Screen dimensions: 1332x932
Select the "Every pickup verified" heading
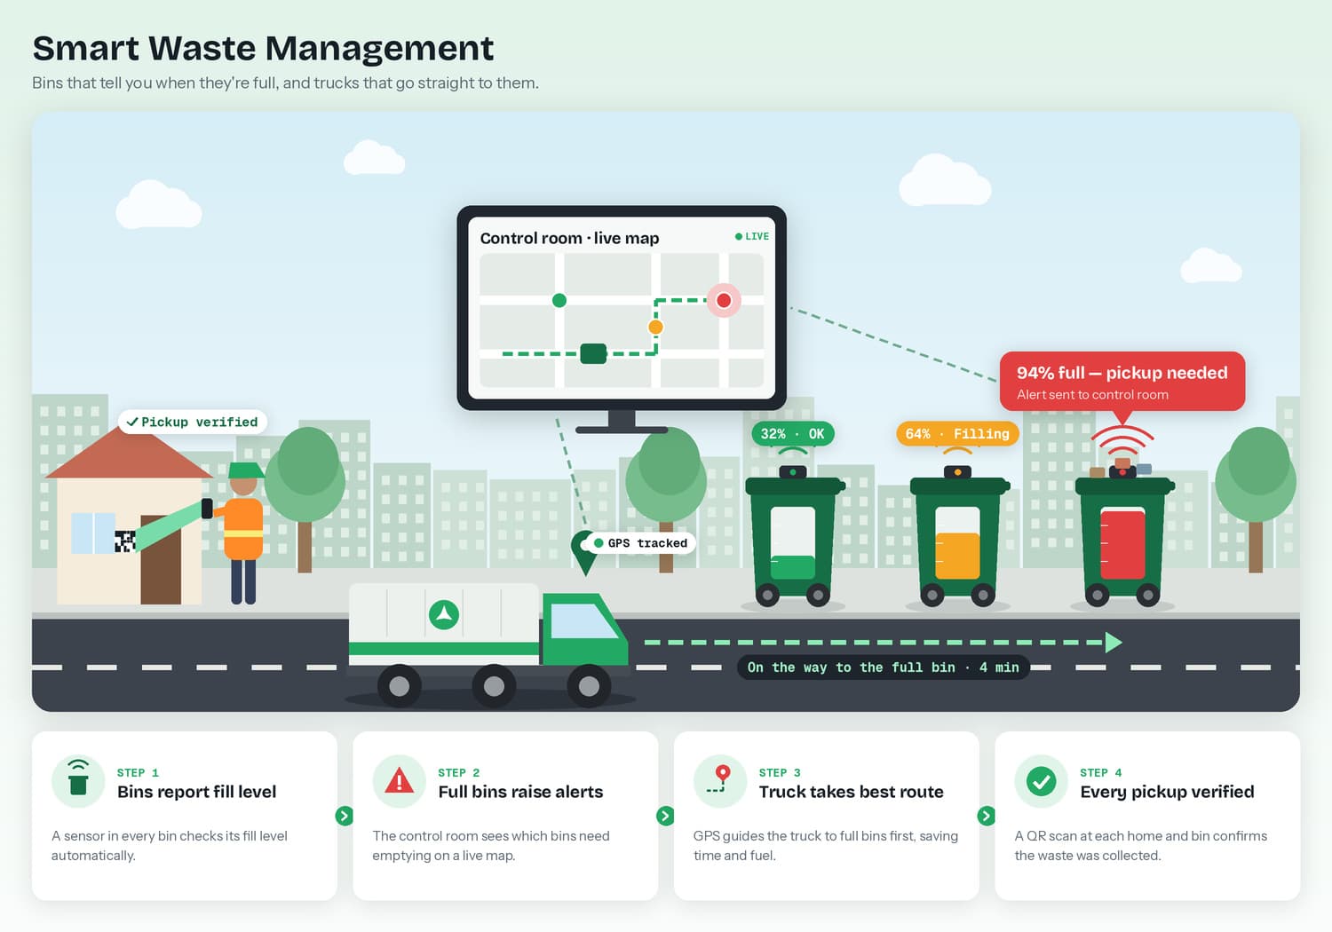[1167, 792]
